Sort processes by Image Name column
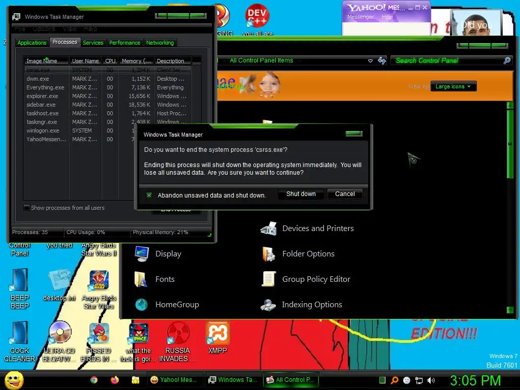 pyautogui.click(x=46, y=61)
